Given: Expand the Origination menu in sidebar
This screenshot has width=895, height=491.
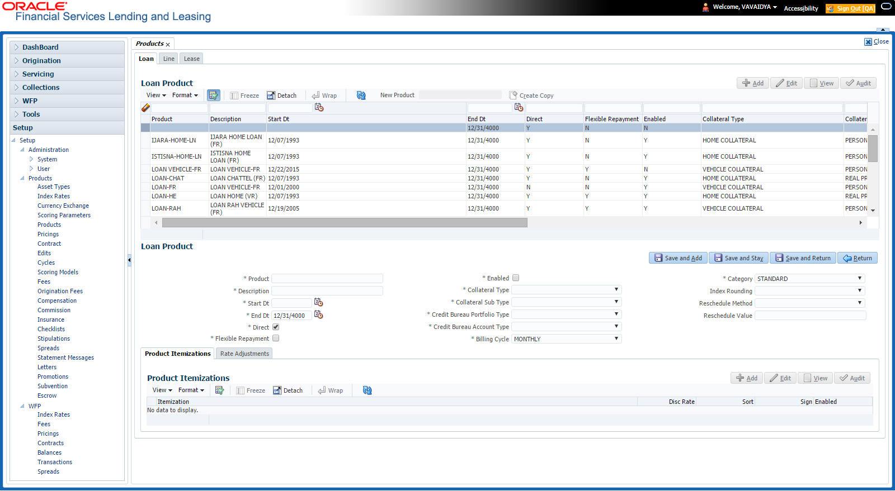Looking at the screenshot, I should click(x=67, y=60).
